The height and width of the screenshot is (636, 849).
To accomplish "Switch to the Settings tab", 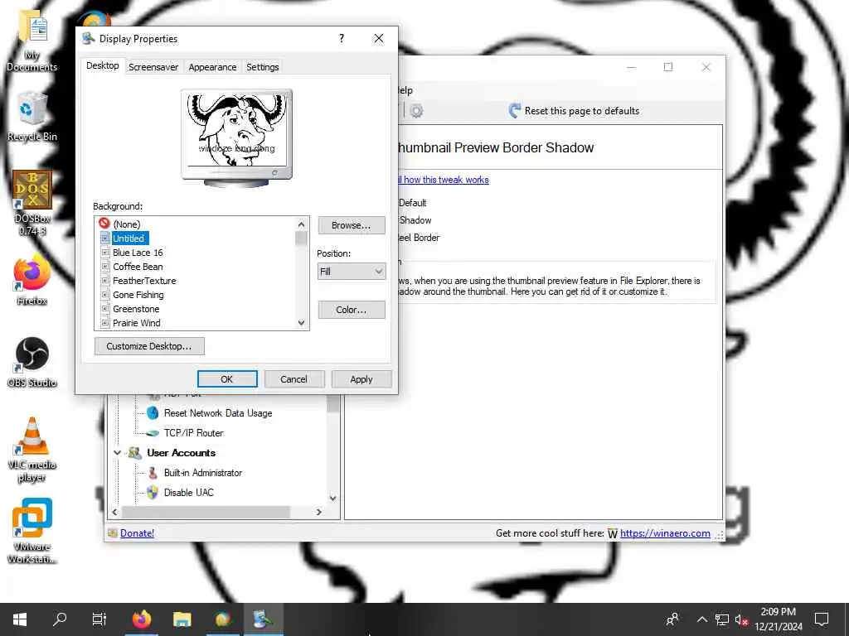I will click(x=263, y=67).
